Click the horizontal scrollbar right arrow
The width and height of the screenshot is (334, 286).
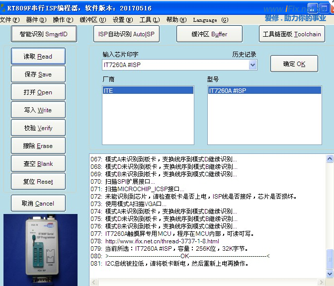[321, 283]
